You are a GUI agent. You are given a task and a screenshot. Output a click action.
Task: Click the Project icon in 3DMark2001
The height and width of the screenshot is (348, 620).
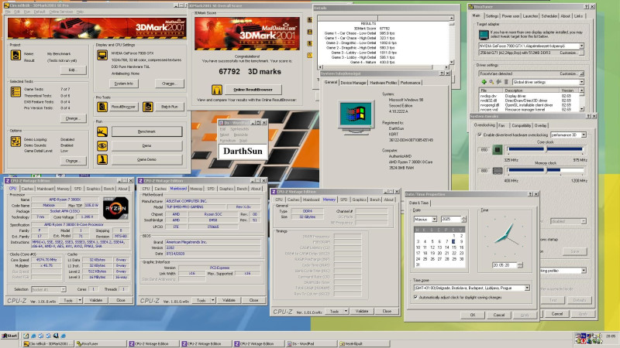(x=15, y=55)
